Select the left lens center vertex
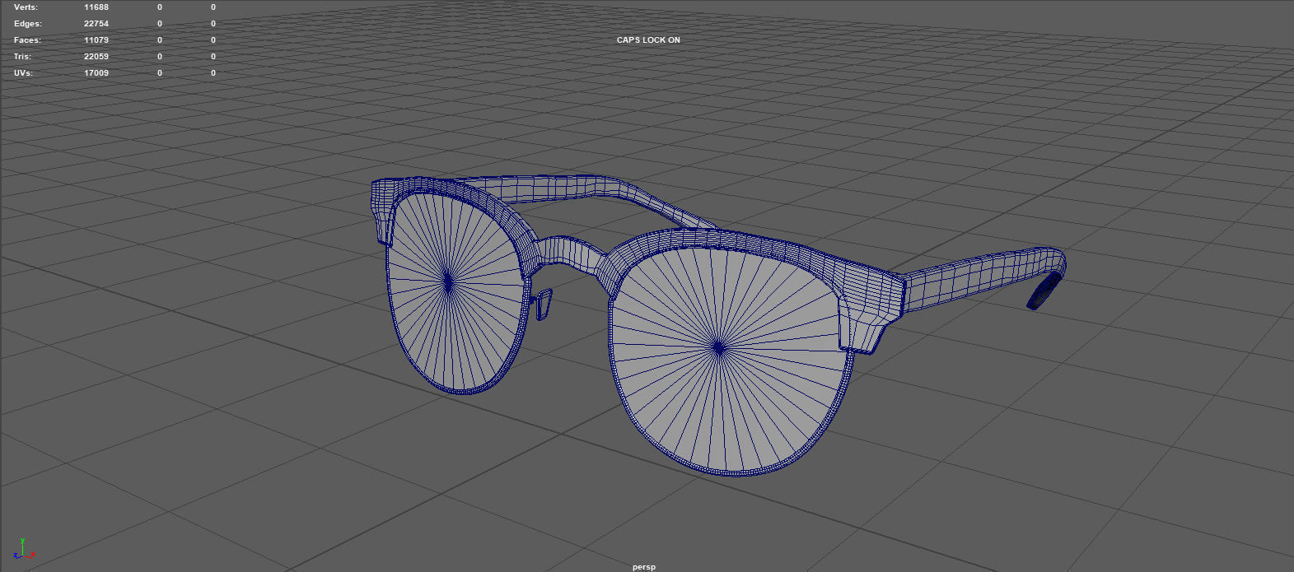This screenshot has height=572, width=1294. [448, 281]
